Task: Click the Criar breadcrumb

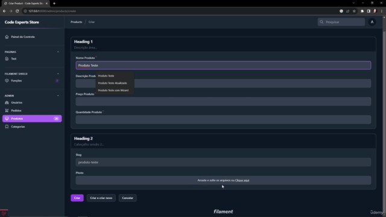Action: point(92,22)
